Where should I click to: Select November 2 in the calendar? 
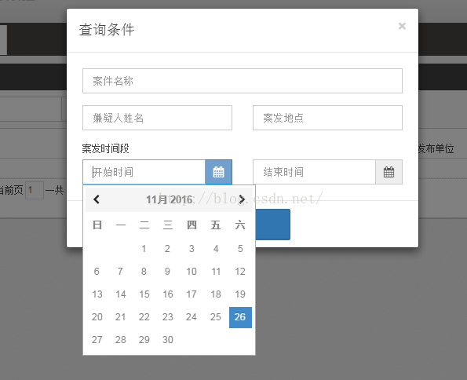pyautogui.click(x=168, y=249)
